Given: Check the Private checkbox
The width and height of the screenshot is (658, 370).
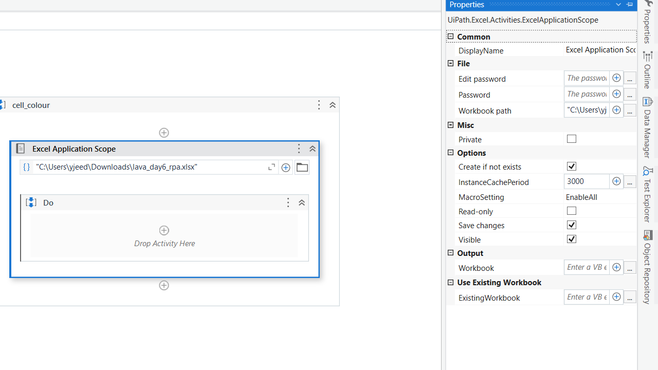Looking at the screenshot, I should click(x=571, y=138).
